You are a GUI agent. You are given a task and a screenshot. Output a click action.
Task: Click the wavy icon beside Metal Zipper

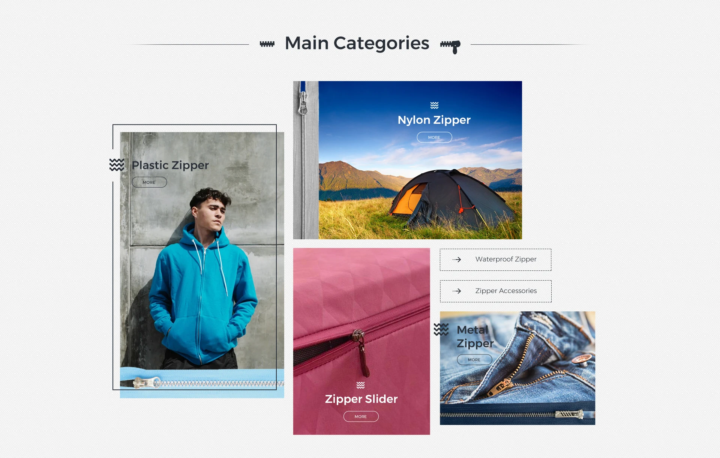pos(441,329)
